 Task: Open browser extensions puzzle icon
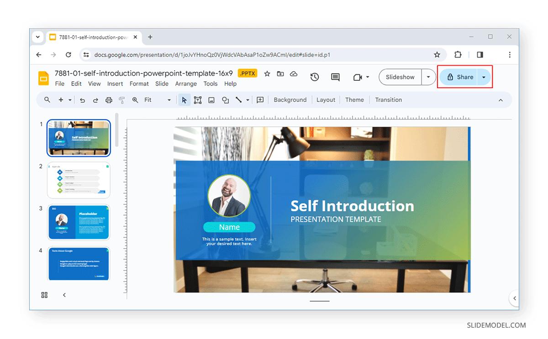coord(458,55)
